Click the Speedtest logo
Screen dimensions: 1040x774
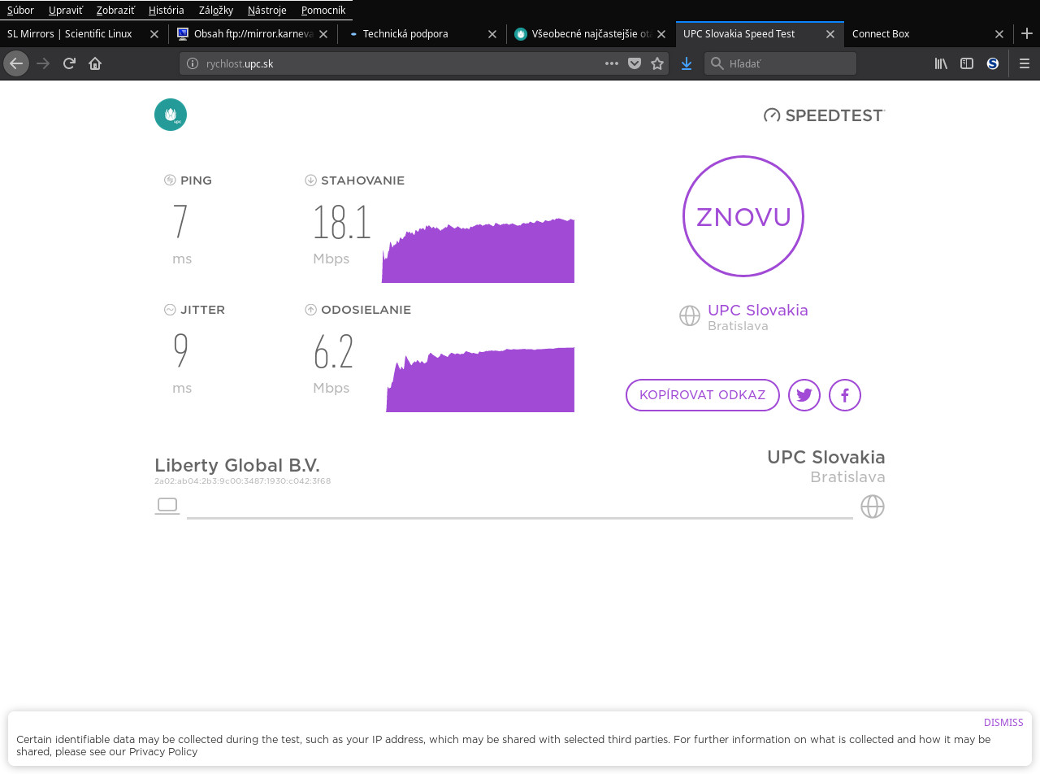coord(824,115)
